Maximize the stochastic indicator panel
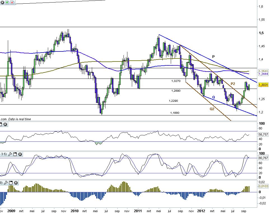The image size is (271, 213). 15,154
